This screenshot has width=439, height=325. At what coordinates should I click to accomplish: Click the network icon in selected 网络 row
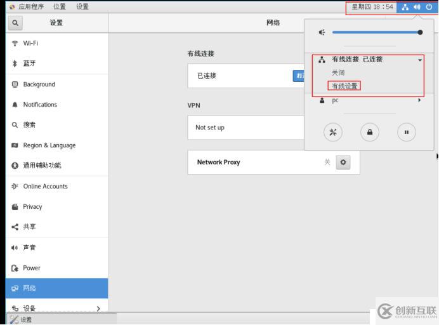pyautogui.click(x=15, y=288)
